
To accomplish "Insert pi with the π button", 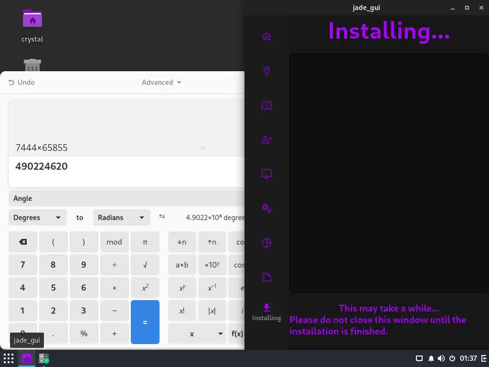I will point(145,242).
